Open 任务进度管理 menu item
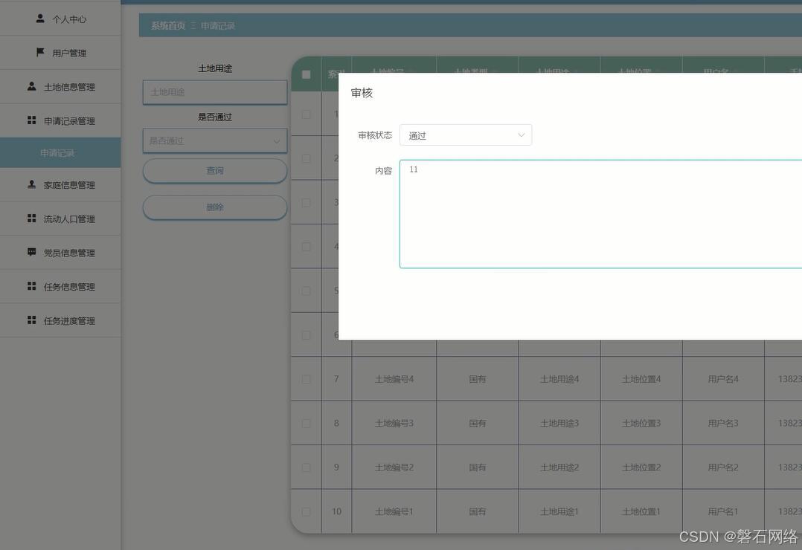 [60, 320]
